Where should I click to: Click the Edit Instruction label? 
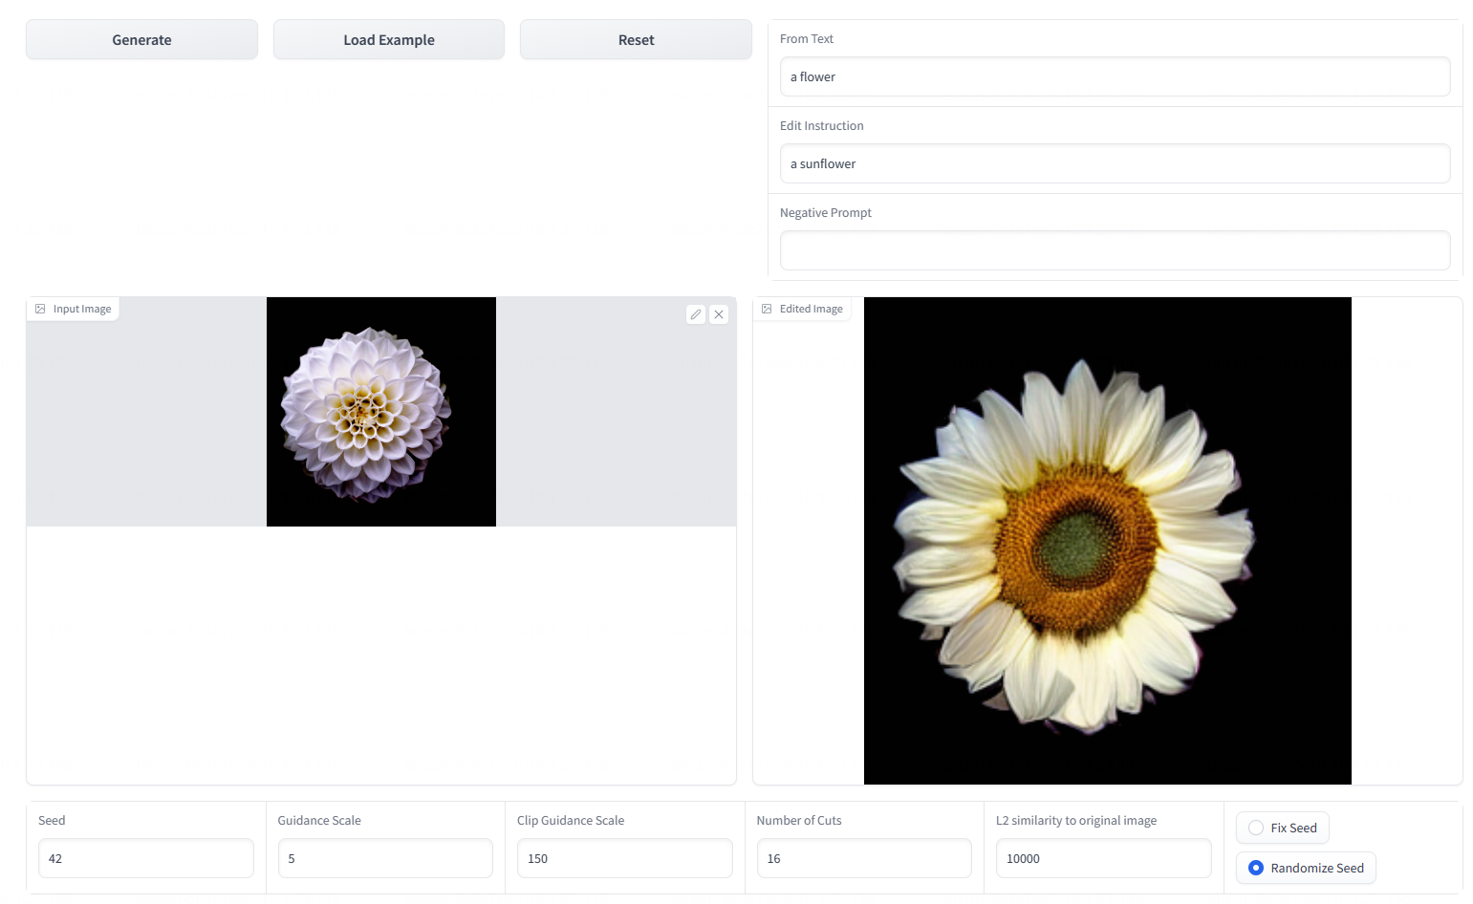coord(822,126)
